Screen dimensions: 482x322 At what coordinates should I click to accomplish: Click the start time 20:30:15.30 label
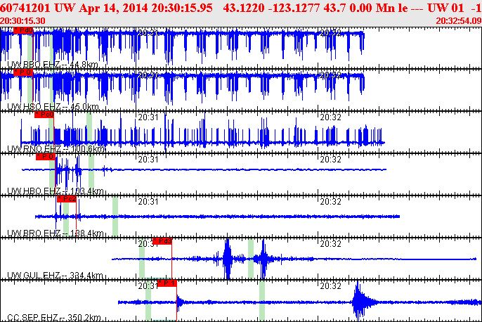point(23,21)
